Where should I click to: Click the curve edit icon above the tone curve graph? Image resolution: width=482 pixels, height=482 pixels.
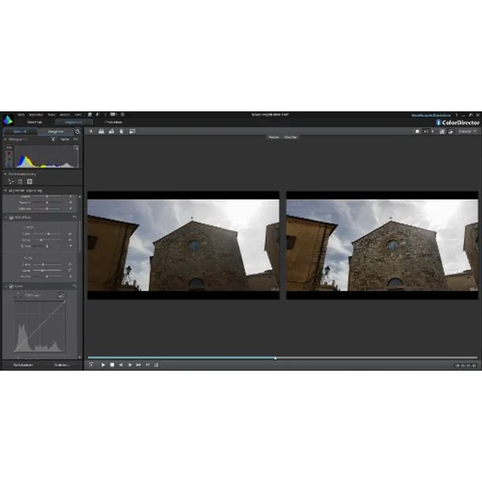[x=61, y=295]
